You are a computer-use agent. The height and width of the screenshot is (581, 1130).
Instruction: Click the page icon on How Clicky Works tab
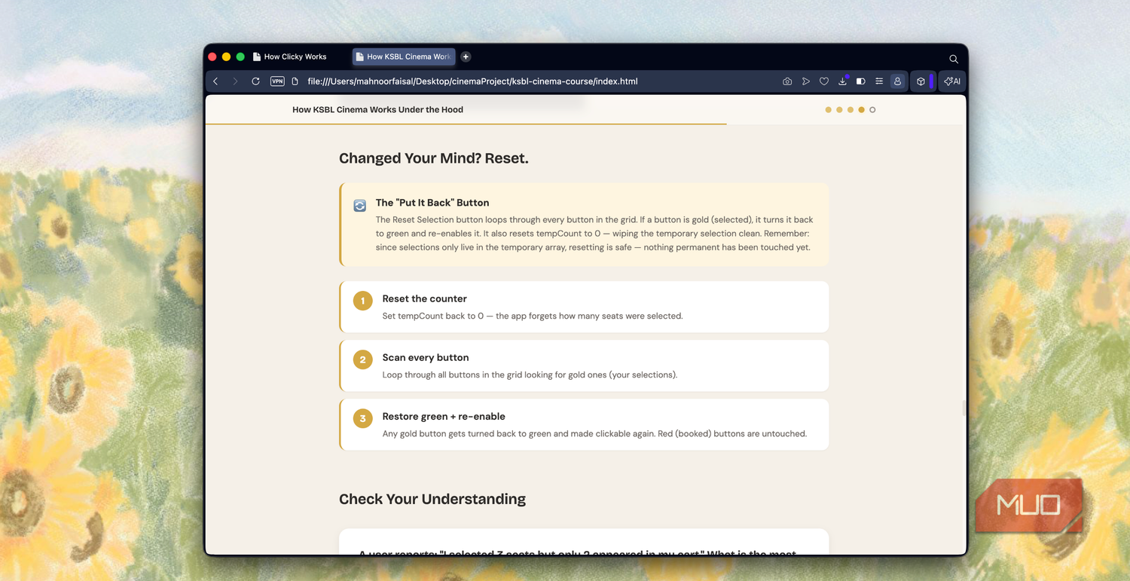tap(257, 57)
